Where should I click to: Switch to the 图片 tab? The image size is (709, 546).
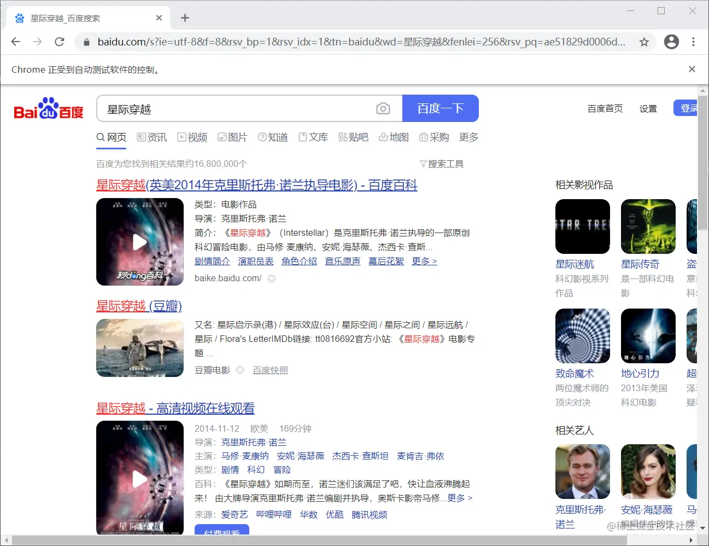coord(232,137)
